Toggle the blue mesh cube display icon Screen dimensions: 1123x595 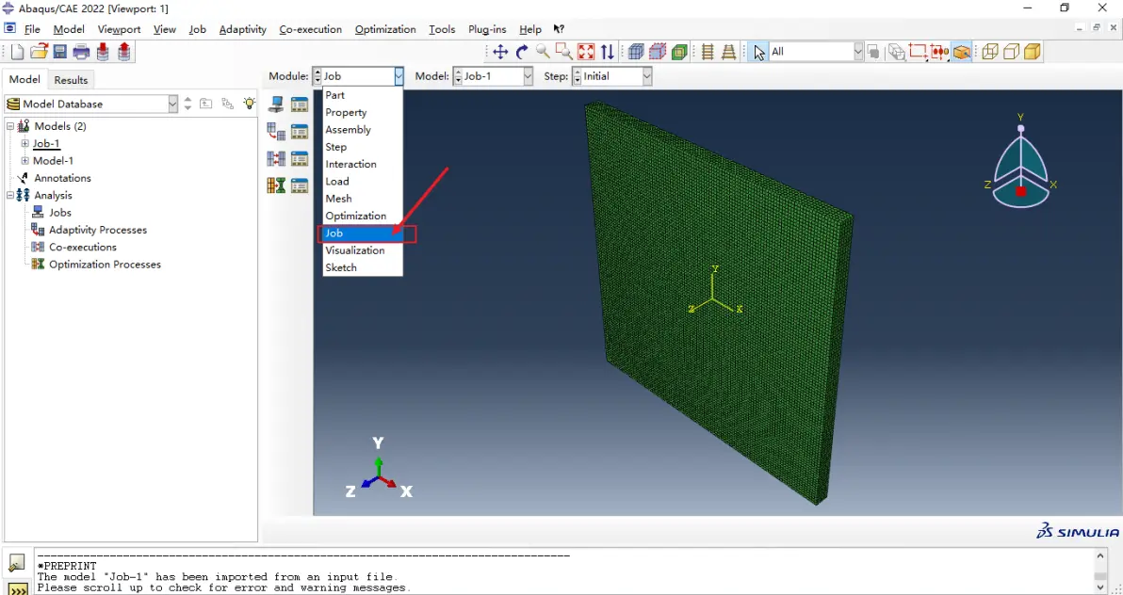coord(636,52)
